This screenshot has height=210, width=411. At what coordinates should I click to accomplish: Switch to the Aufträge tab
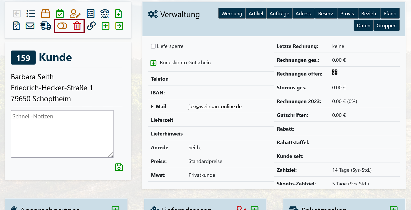[x=279, y=14]
